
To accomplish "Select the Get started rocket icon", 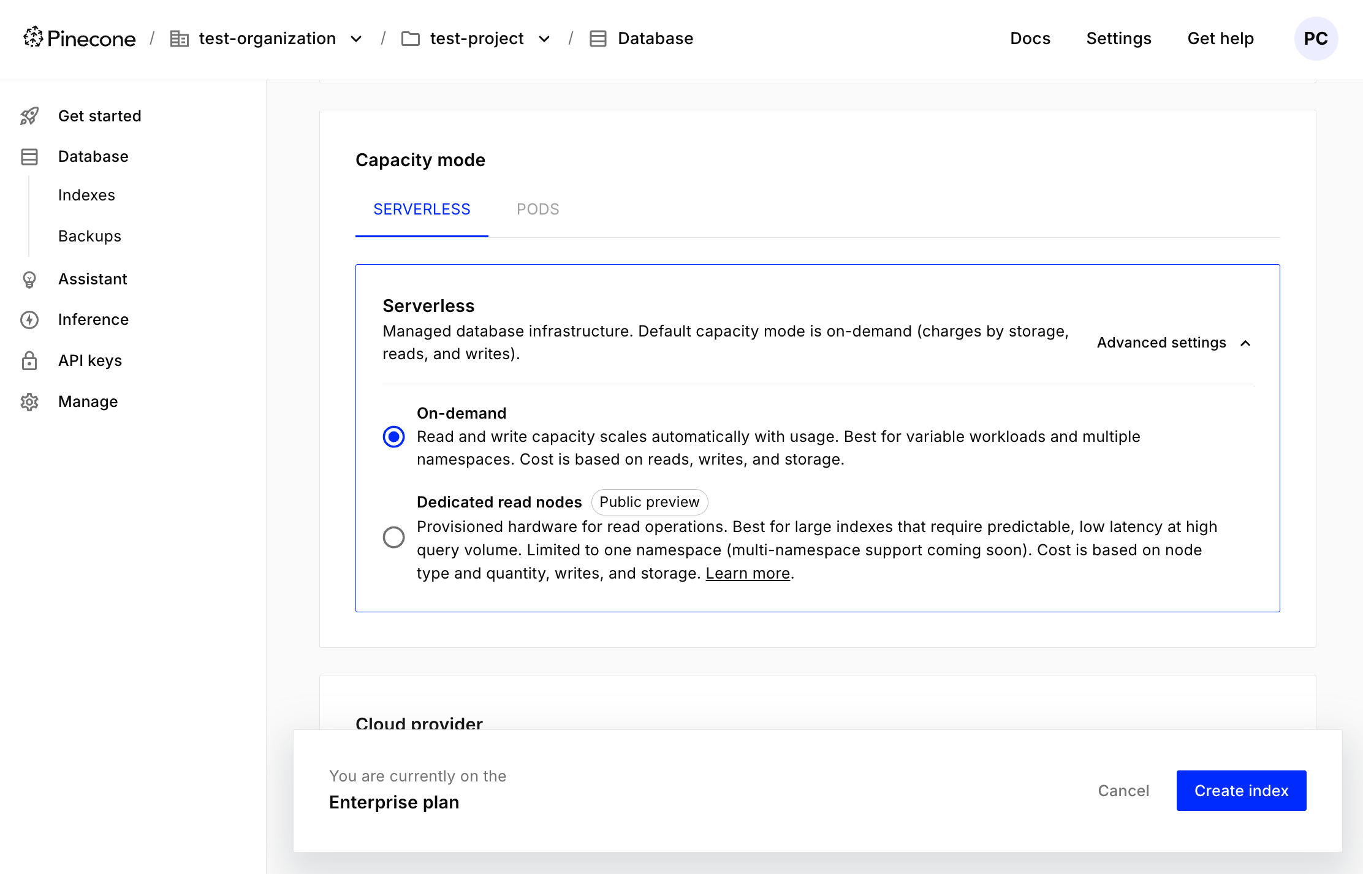I will (29, 116).
